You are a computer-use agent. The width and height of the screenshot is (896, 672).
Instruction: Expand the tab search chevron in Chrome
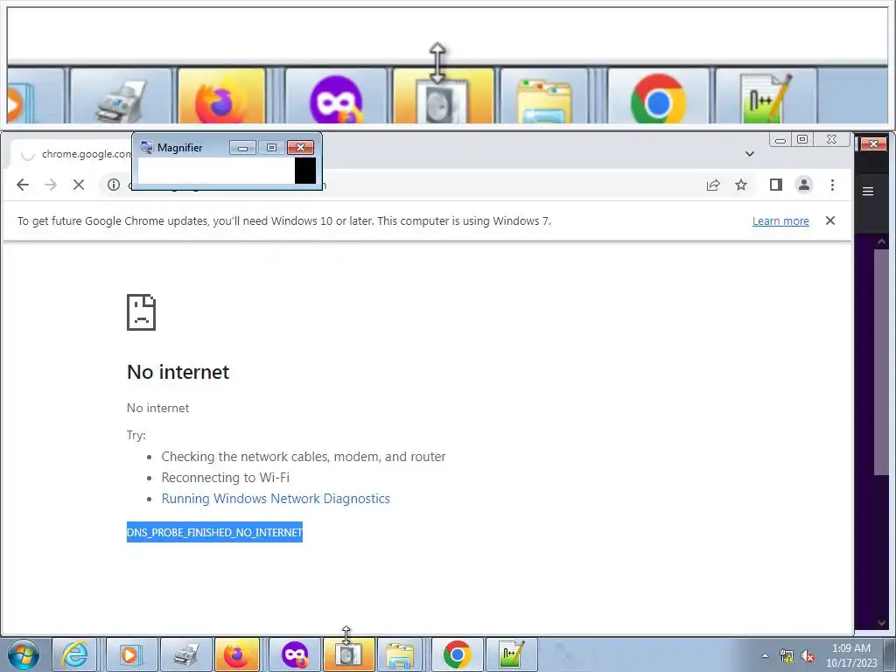tap(750, 154)
